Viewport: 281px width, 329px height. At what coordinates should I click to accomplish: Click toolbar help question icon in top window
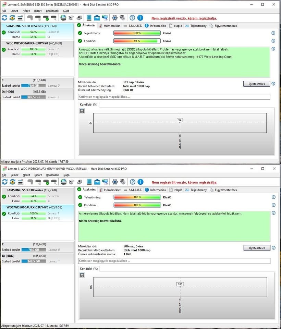click(132, 18)
